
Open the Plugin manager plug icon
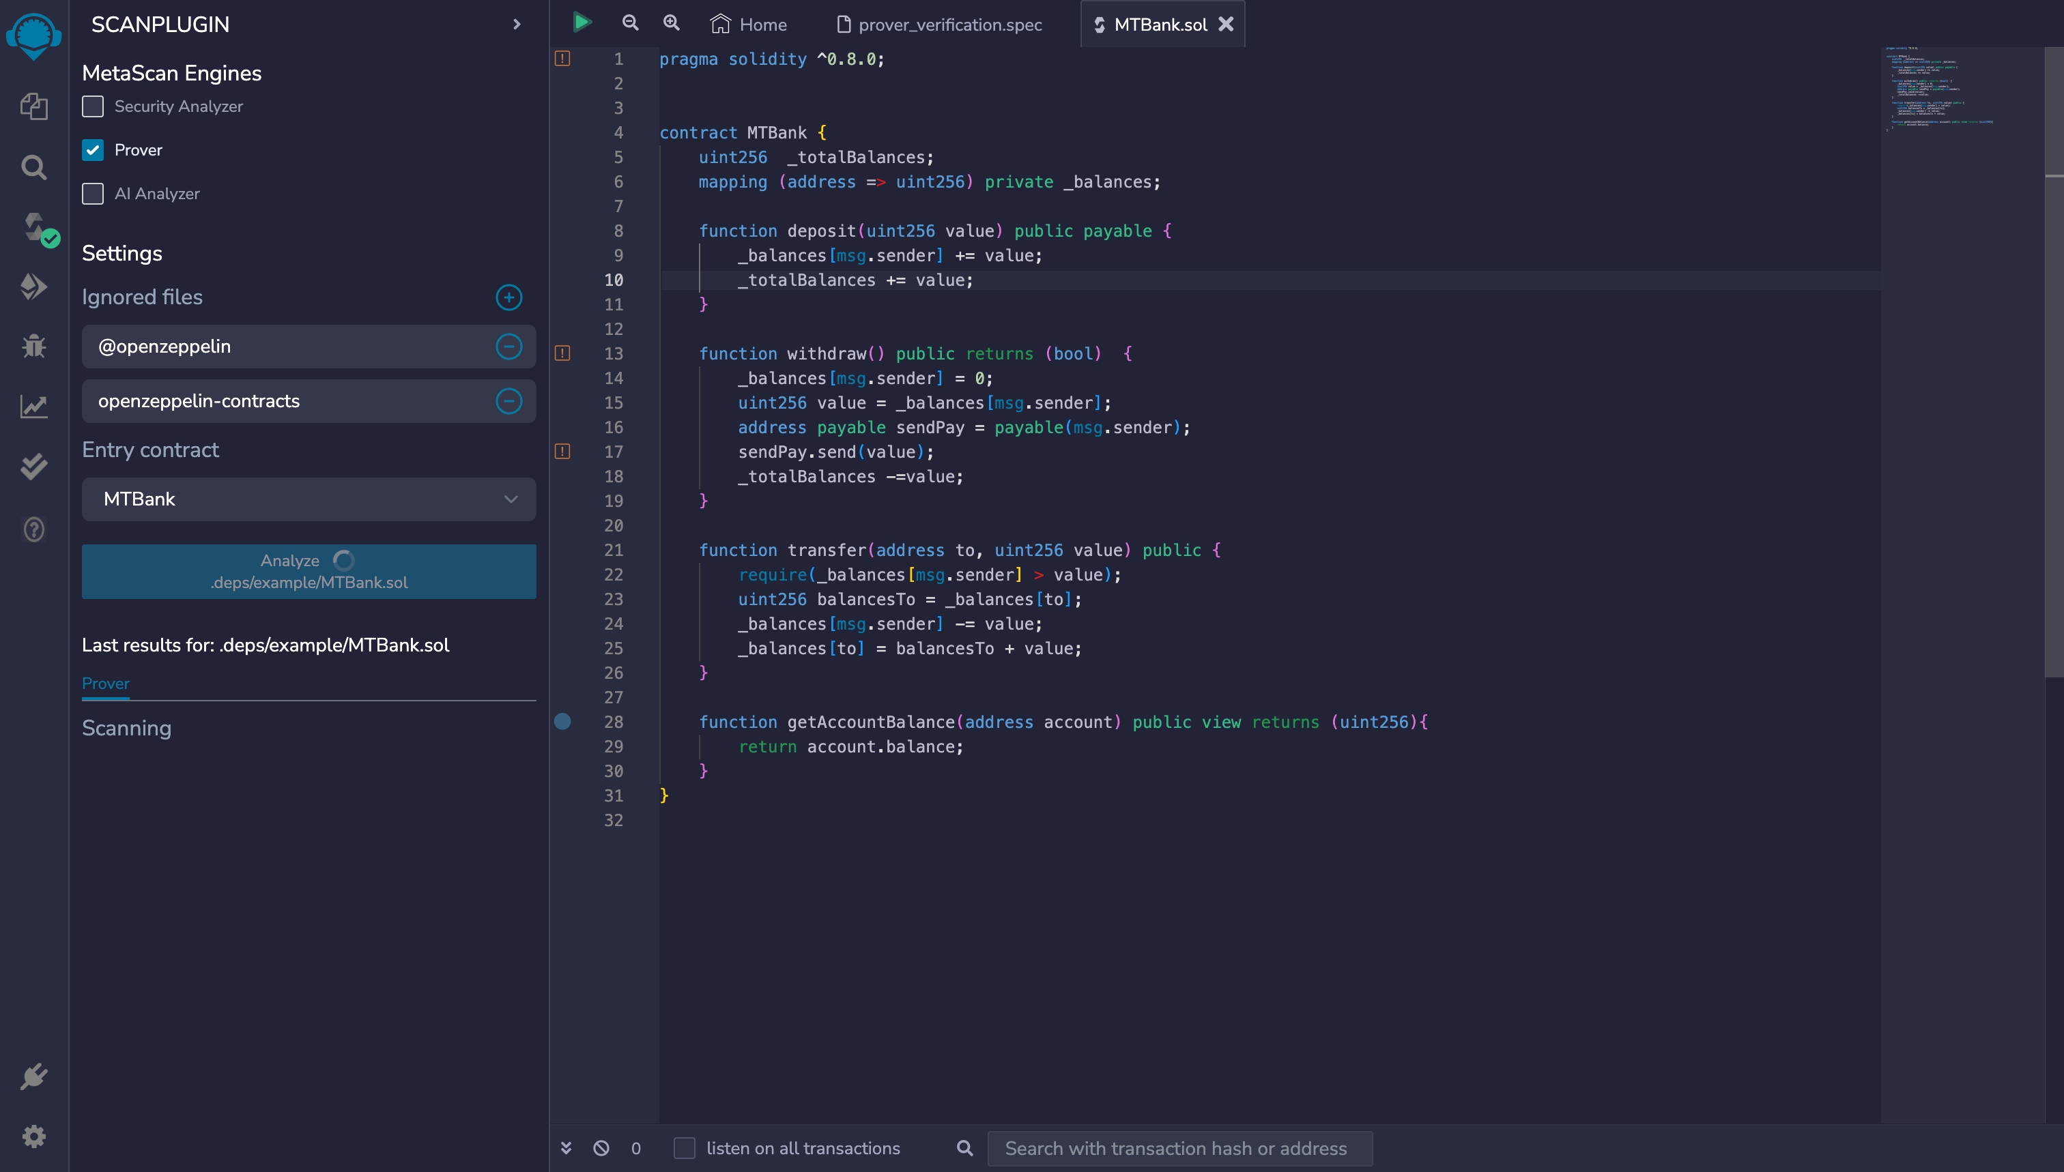tap(34, 1076)
